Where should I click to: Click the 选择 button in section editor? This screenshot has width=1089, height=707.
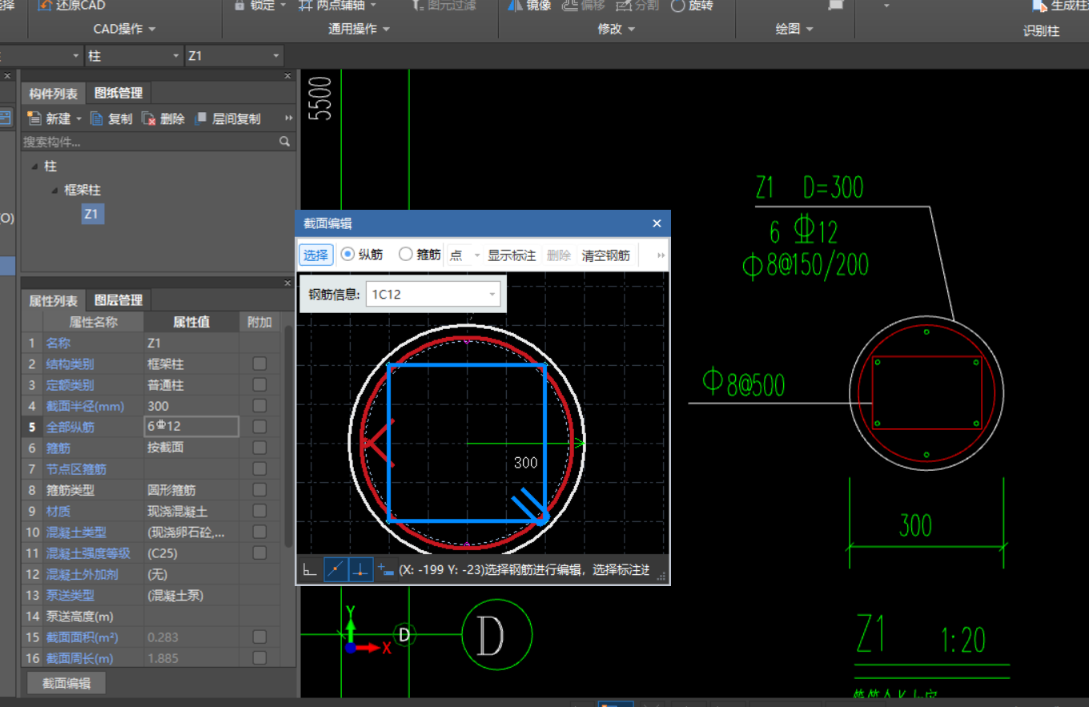pyautogui.click(x=315, y=255)
